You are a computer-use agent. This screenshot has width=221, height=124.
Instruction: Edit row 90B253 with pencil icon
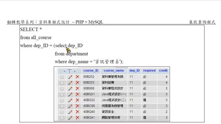[x=70, y=83]
